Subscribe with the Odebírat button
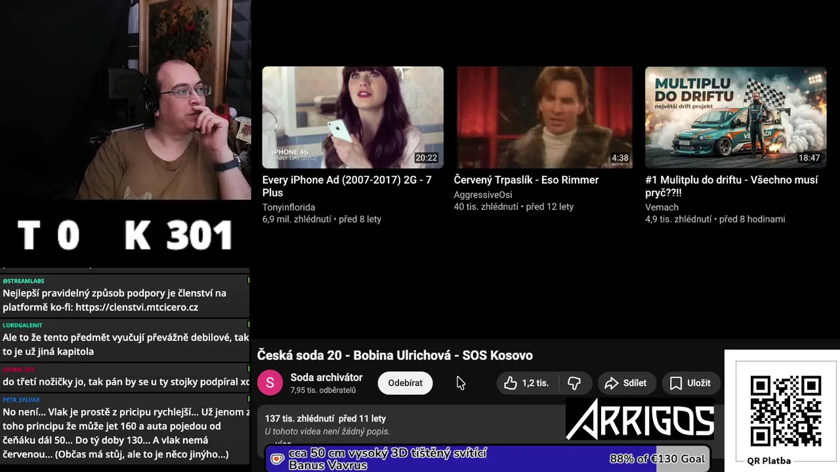The height and width of the screenshot is (472, 840). pos(405,383)
